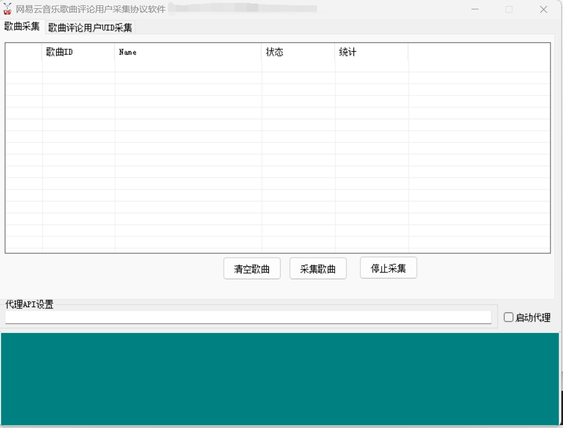This screenshot has width=563, height=428.
Task: Start collecting with 采集歌曲 button
Action: 318,269
